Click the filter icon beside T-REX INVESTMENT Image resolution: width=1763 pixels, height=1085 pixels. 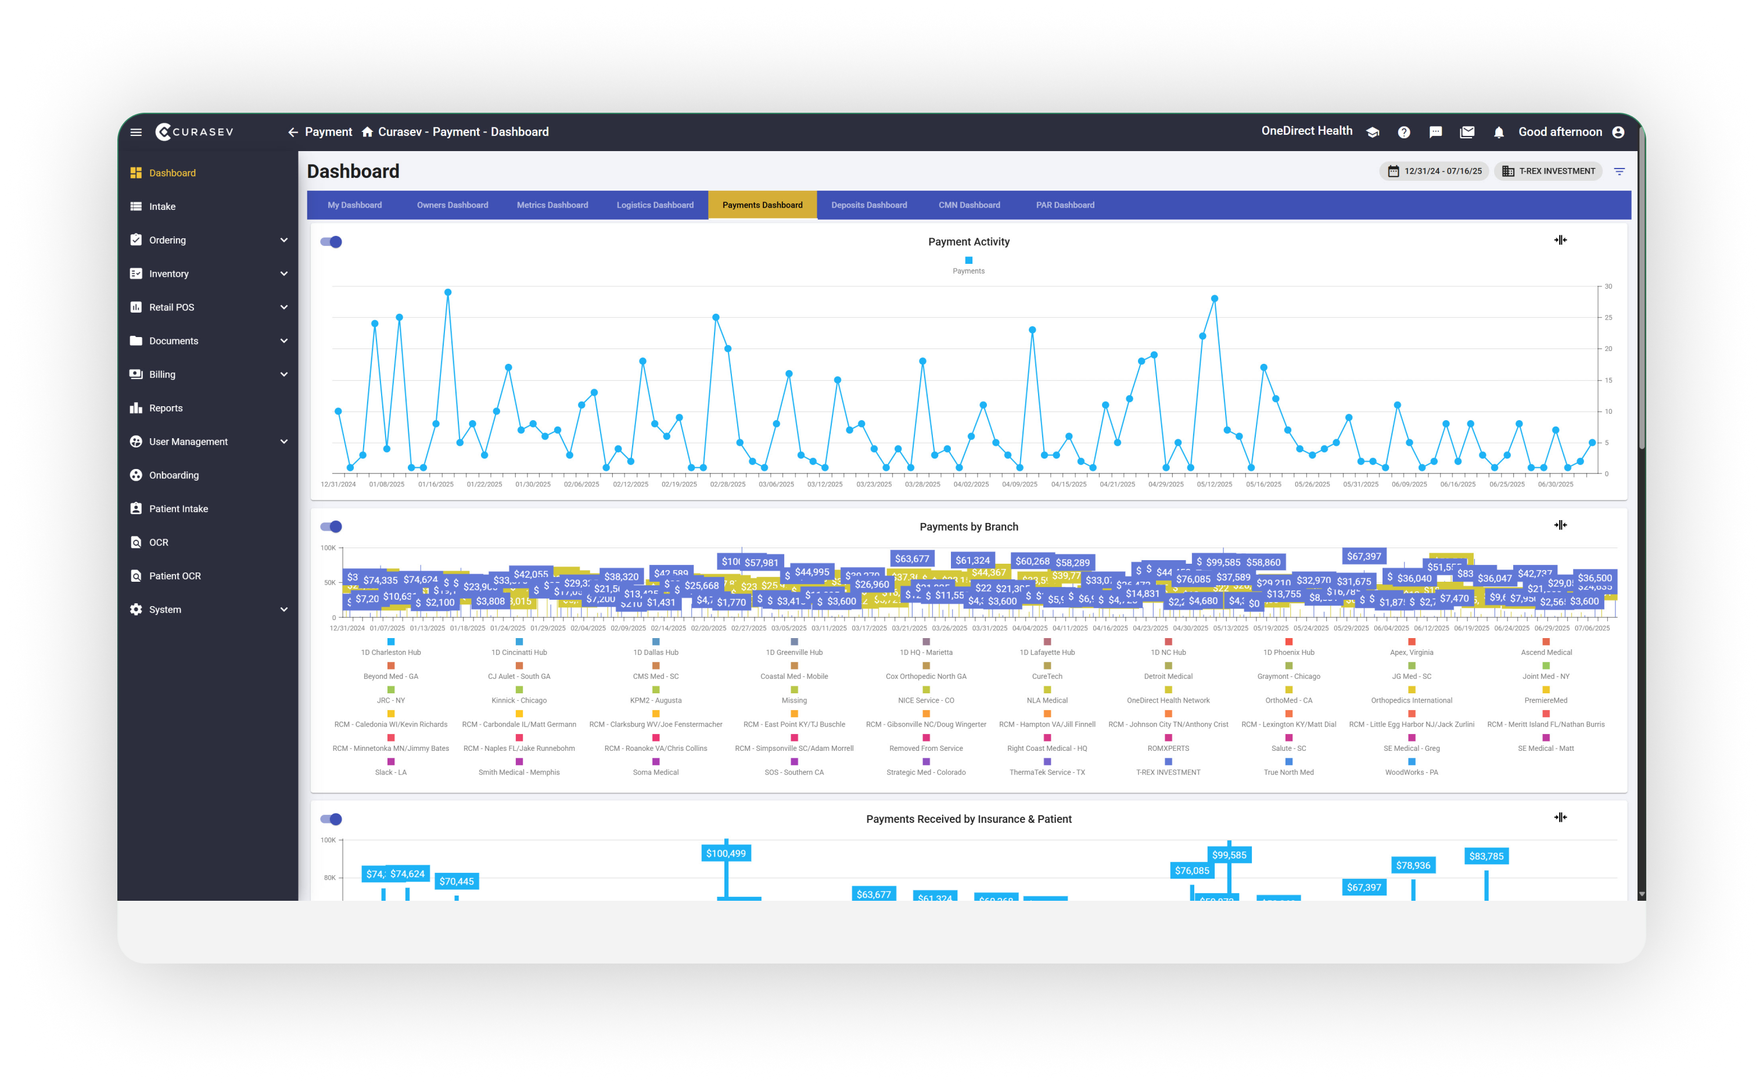(x=1619, y=171)
